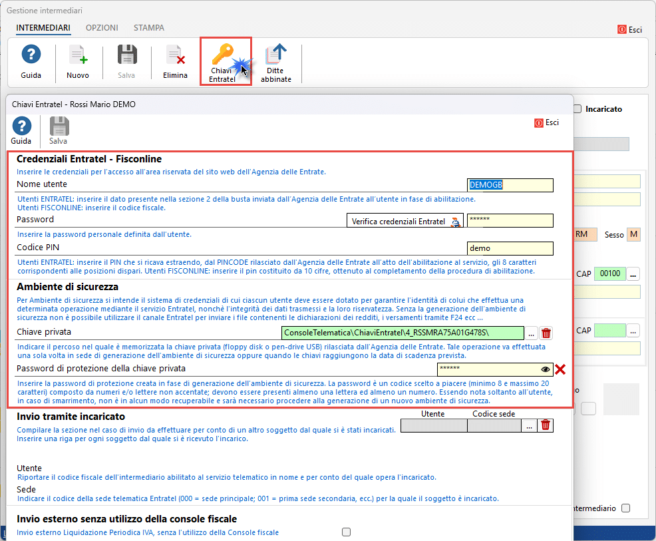Click the CAP field showing 00100

click(610, 273)
